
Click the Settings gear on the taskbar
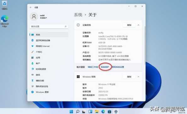tap(116, 111)
